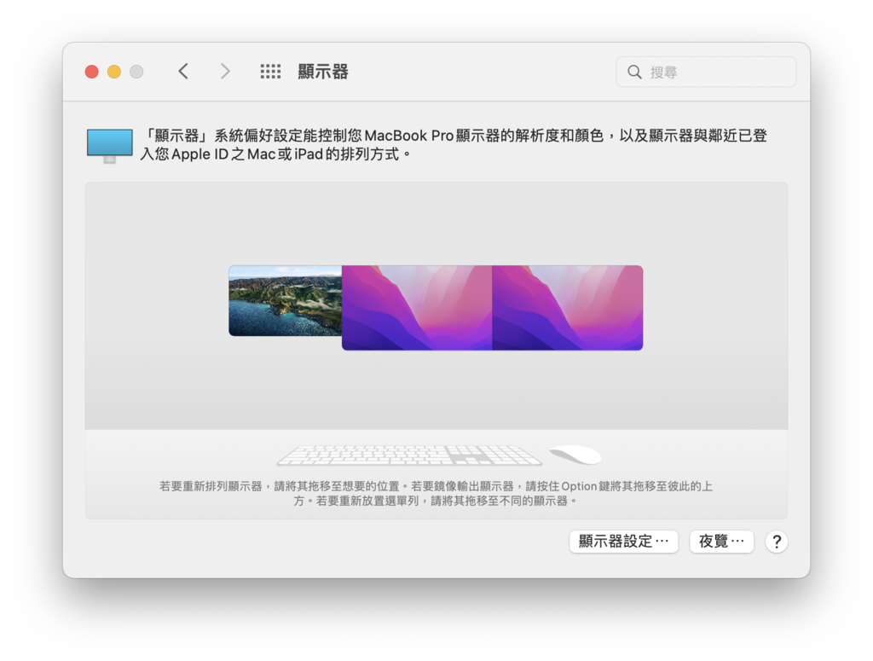Click the magnifying glass in the search field
Screen dimensions: 873x661
[634, 72]
